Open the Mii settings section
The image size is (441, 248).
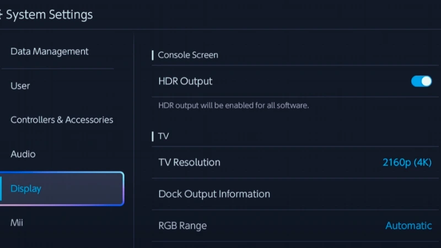17,223
